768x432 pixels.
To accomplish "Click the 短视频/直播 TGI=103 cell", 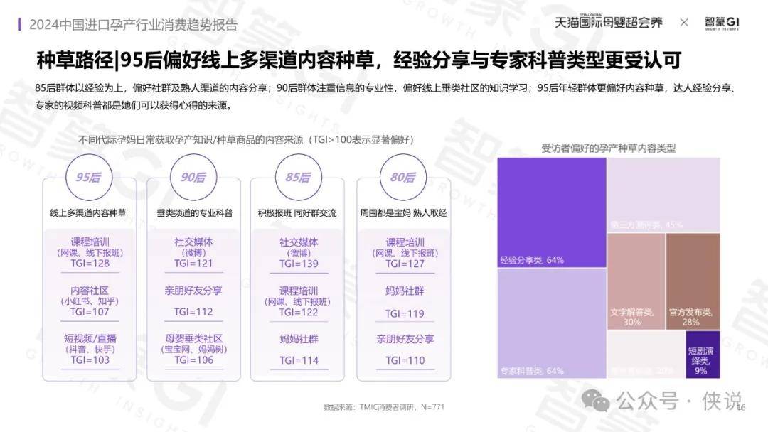I will coord(88,349).
